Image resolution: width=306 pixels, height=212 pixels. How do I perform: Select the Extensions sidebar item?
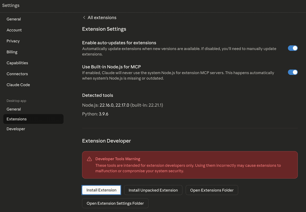pos(17,119)
